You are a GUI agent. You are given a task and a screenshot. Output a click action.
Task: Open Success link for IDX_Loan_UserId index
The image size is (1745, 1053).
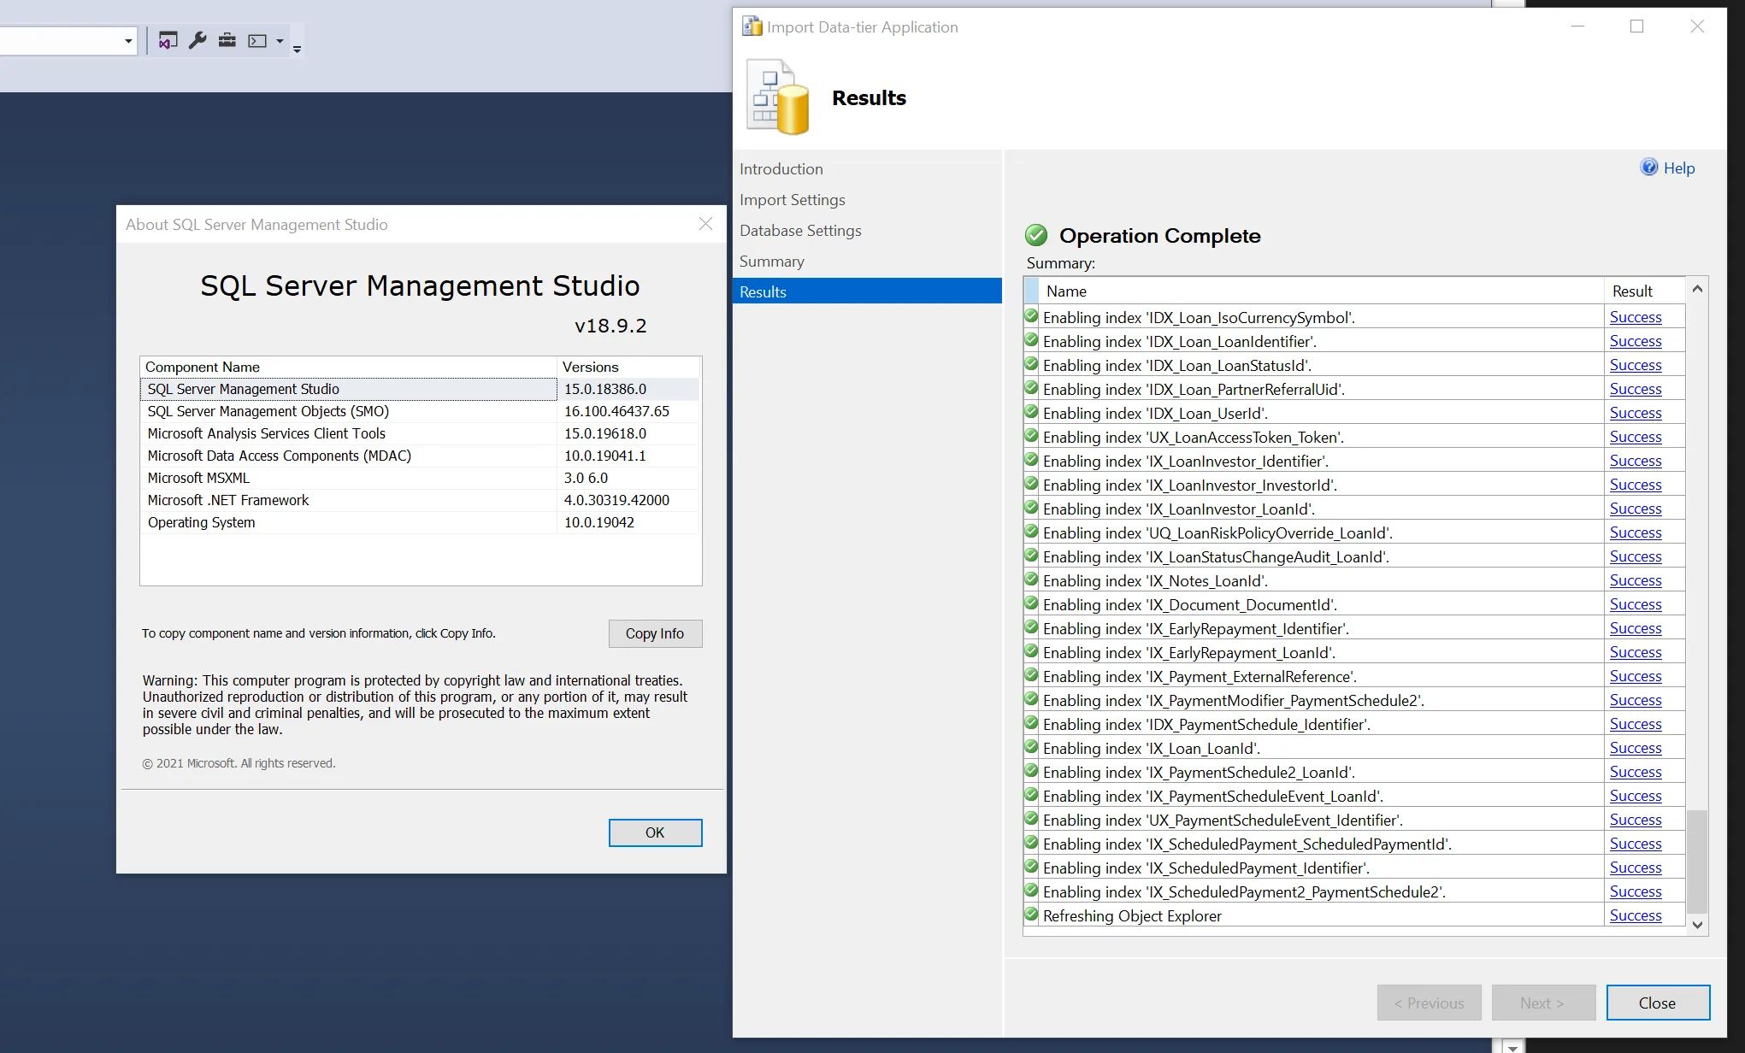[1635, 413]
